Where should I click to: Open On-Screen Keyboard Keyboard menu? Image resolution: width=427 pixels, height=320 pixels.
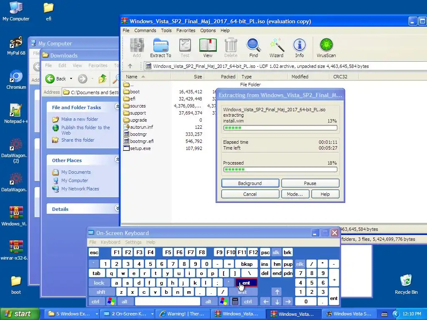click(110, 242)
